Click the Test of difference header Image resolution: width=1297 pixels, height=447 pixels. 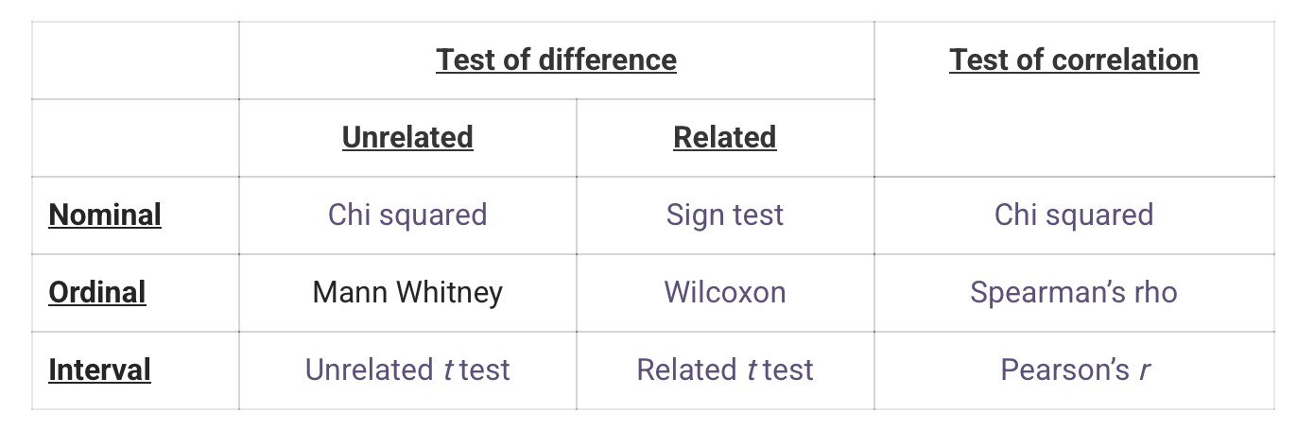(556, 60)
